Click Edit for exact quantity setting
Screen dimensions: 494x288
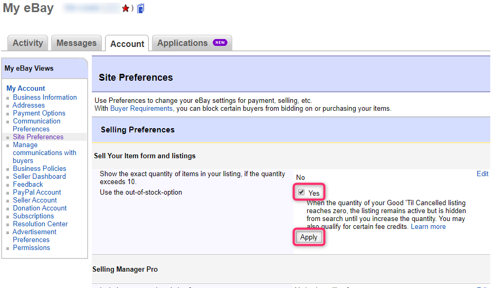(482, 174)
